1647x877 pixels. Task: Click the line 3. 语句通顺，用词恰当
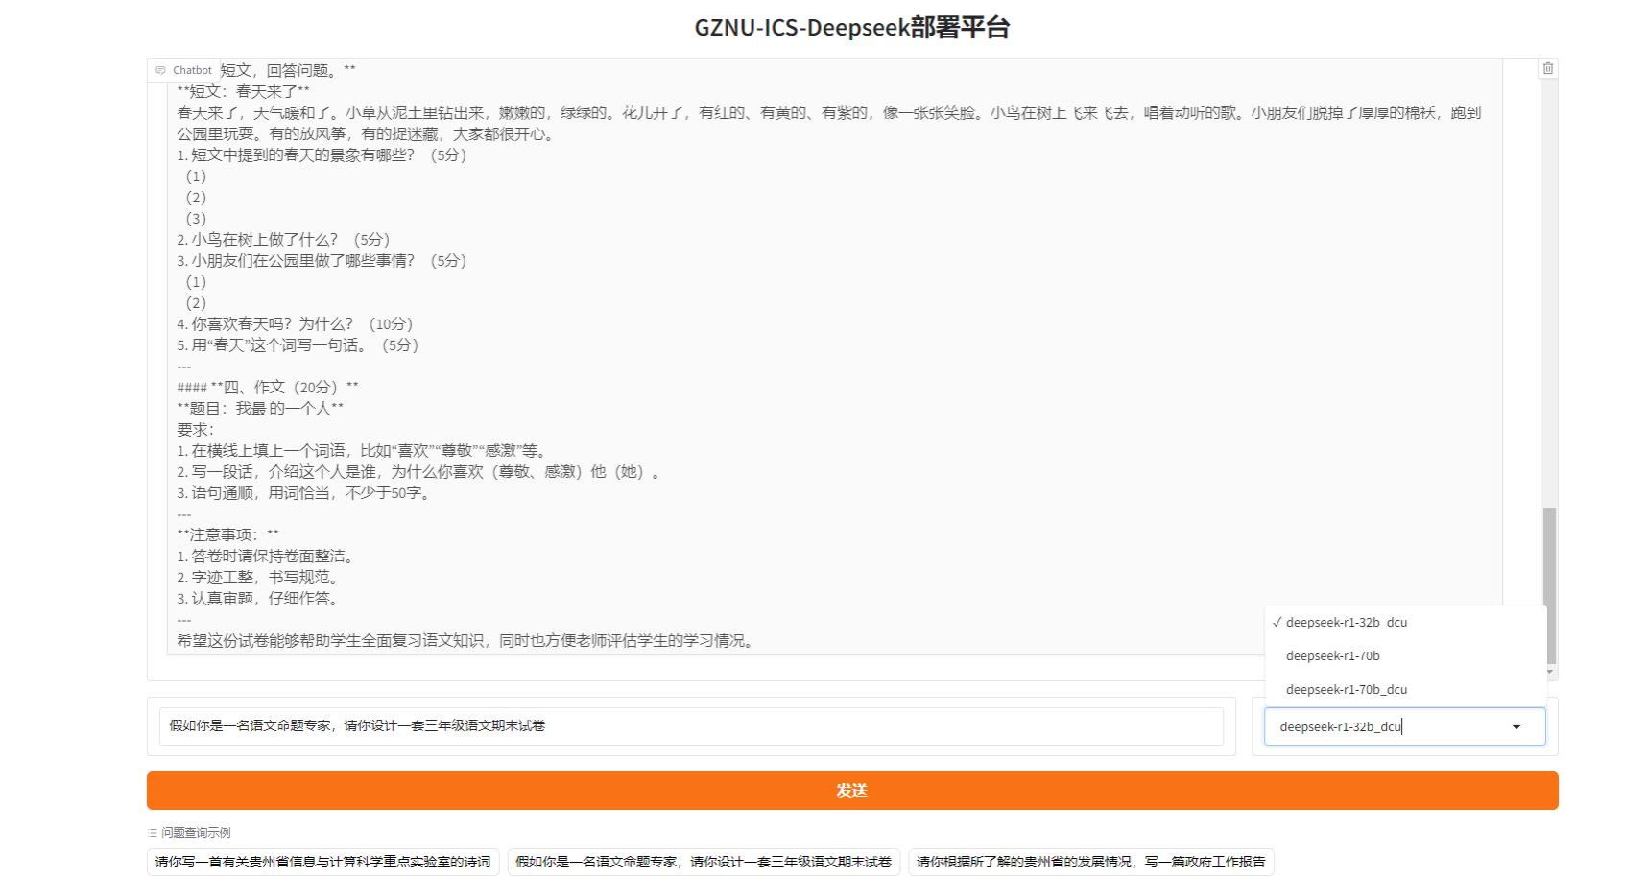pos(305,492)
